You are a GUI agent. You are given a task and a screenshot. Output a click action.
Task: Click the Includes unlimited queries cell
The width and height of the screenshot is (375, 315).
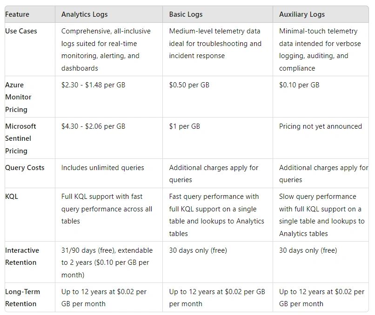click(102, 168)
